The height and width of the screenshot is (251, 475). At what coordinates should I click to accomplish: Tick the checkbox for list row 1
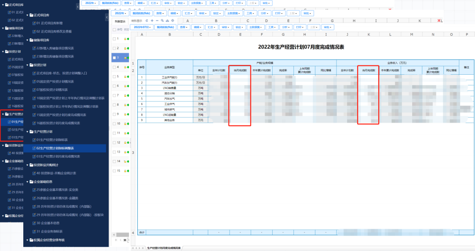[114, 39]
